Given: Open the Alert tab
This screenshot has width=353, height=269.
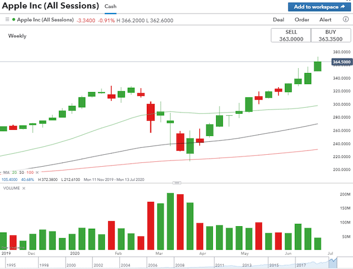Looking at the screenshot, I should [325, 19].
